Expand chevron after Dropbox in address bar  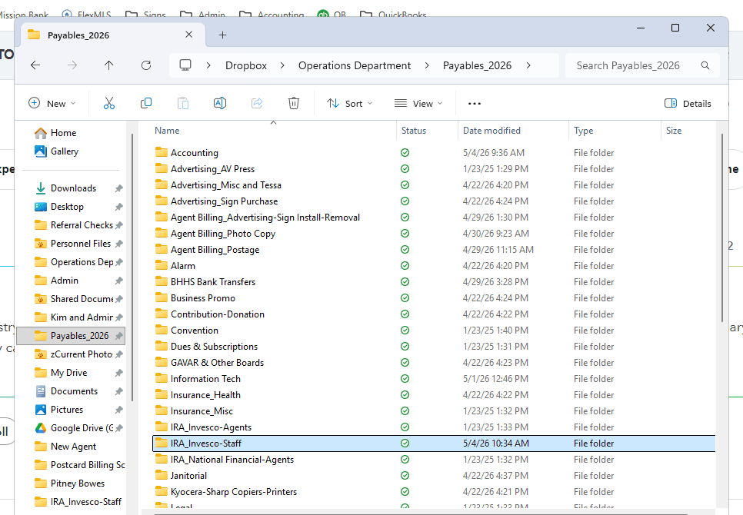(282, 65)
